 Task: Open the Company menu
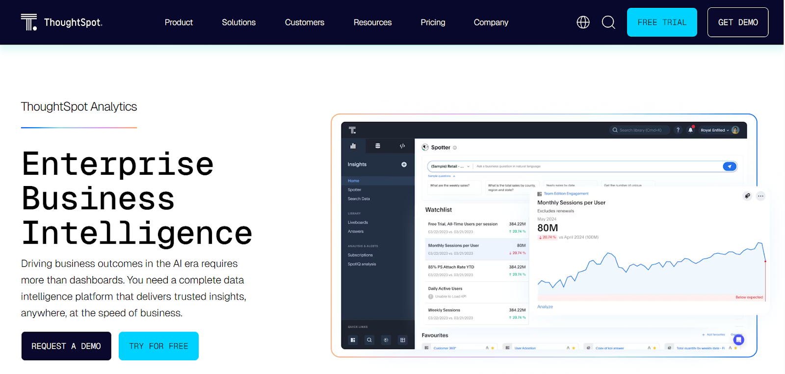491,23
